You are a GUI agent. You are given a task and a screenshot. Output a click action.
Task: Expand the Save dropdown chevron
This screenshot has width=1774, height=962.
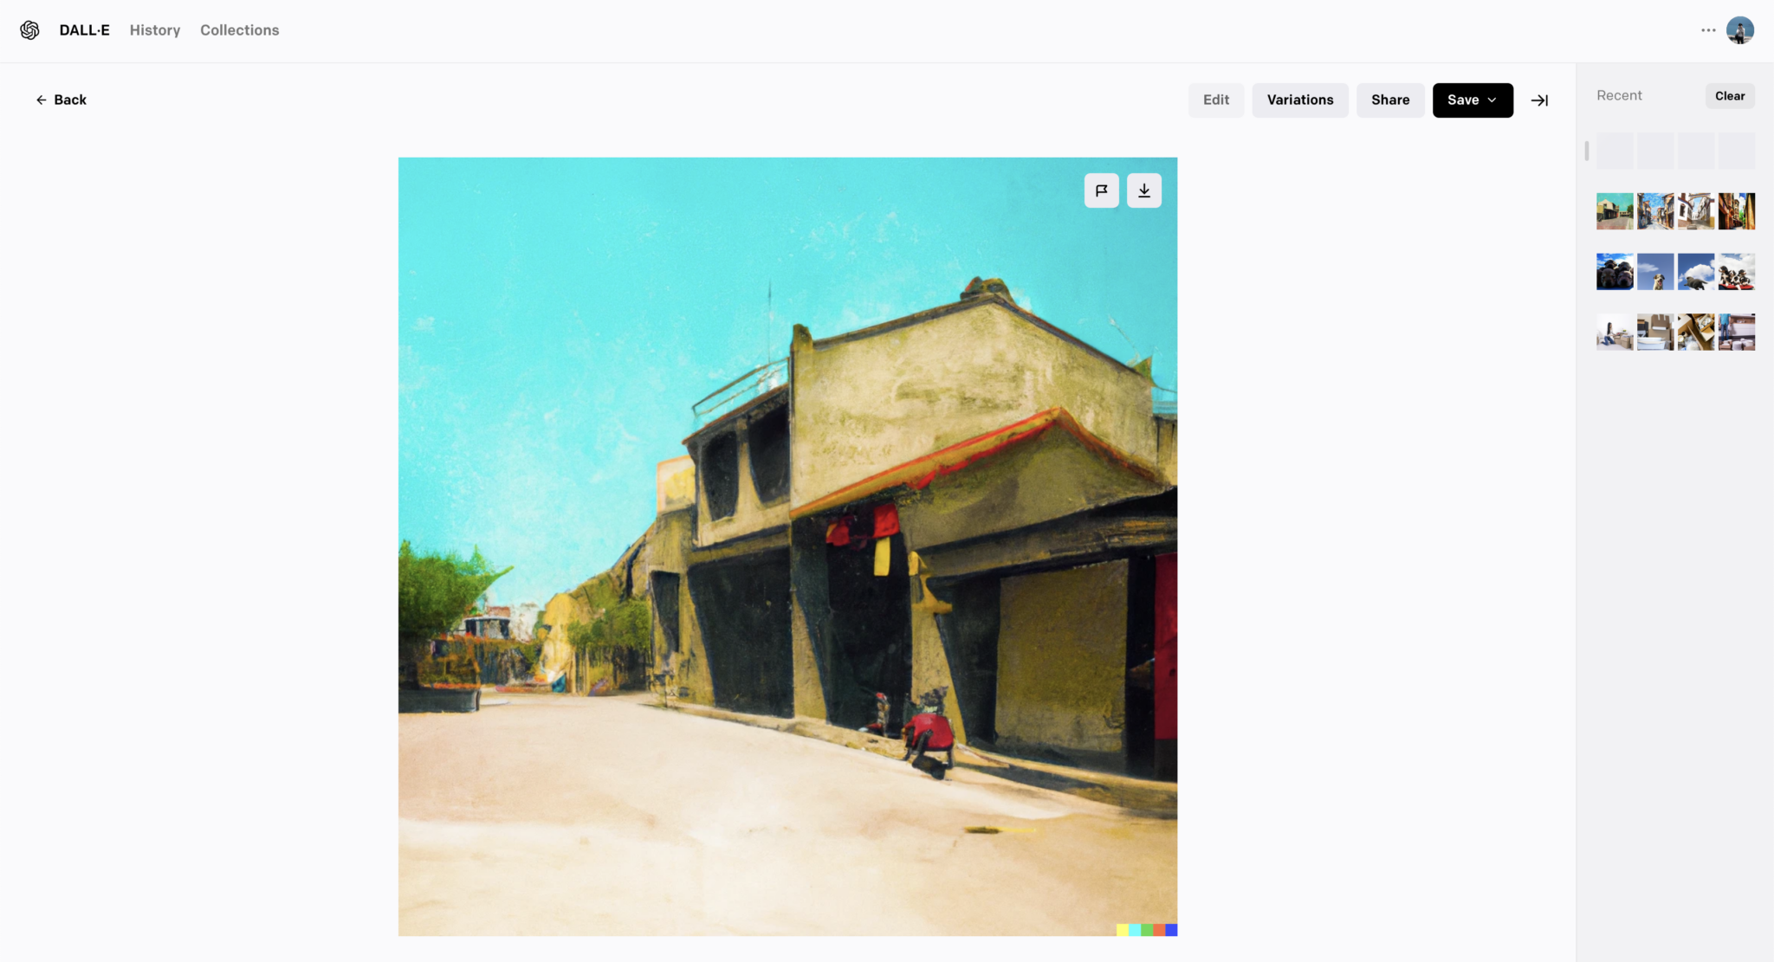[x=1492, y=100]
